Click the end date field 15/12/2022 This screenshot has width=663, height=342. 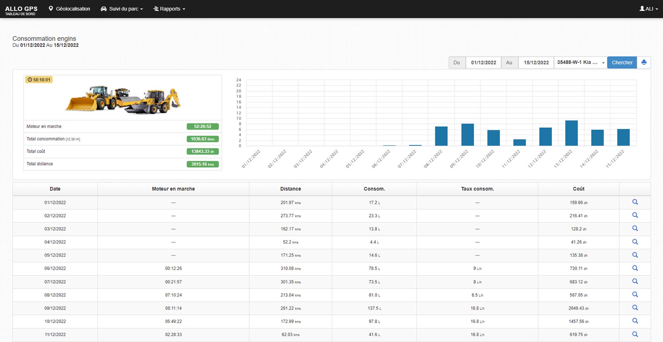click(536, 62)
